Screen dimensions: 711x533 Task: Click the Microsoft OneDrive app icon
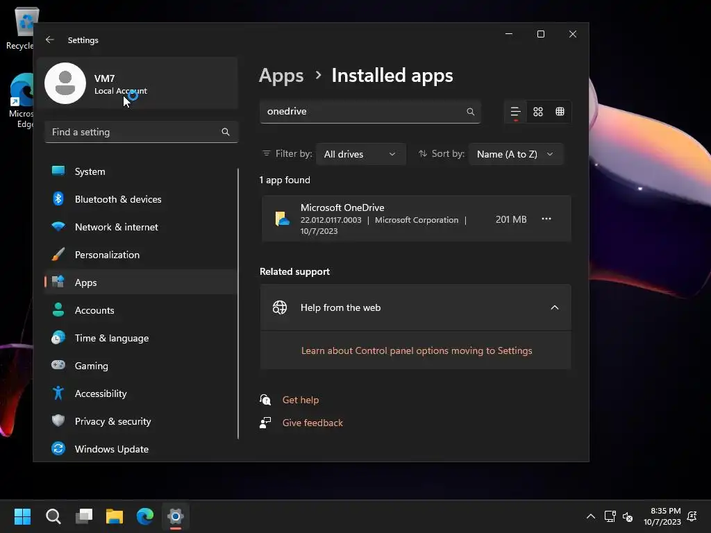[x=282, y=219]
